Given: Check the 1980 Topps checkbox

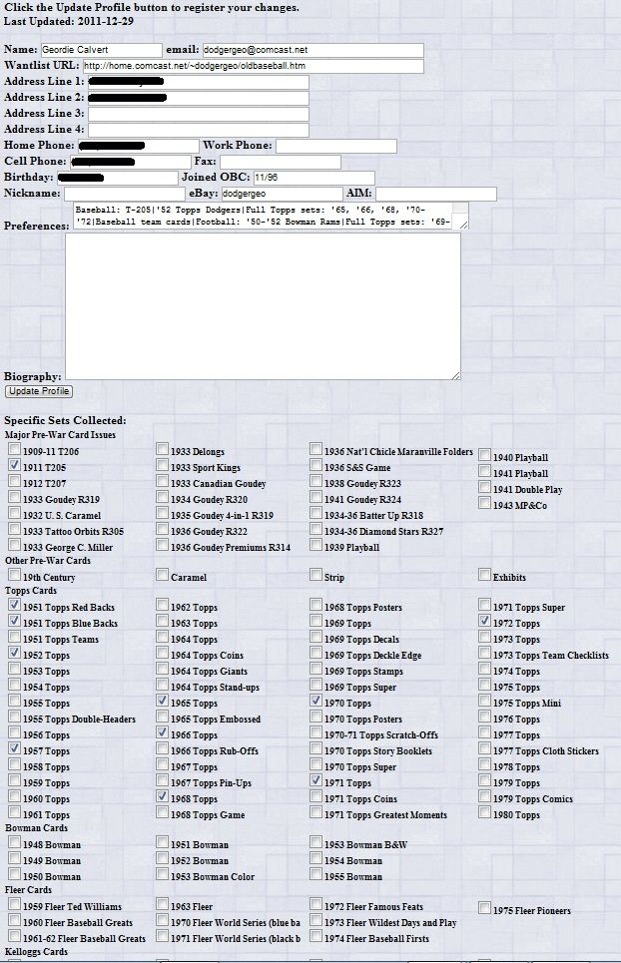Looking at the screenshot, I should 484,812.
